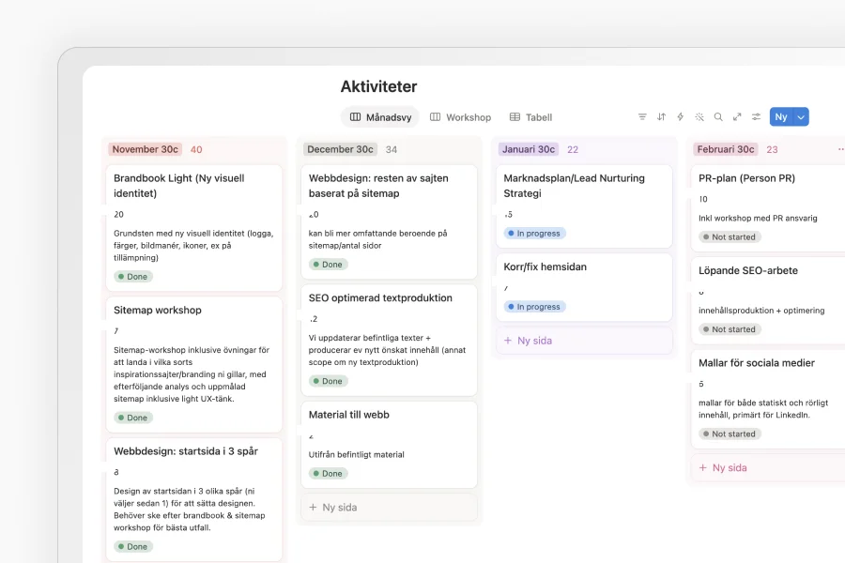845x563 pixels.
Task: Expand the view using the full-screen arrows icon
Action: (x=737, y=117)
